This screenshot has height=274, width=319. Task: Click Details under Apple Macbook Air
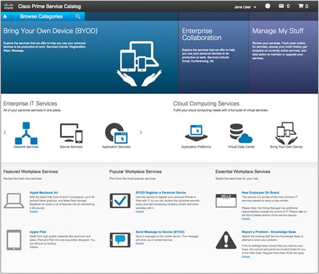pyautogui.click(x=34, y=212)
